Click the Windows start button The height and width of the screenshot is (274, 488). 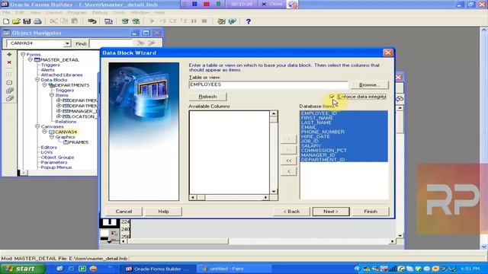coord(23,269)
